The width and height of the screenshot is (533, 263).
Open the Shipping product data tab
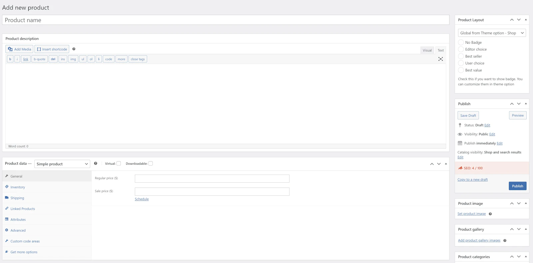click(x=47, y=198)
